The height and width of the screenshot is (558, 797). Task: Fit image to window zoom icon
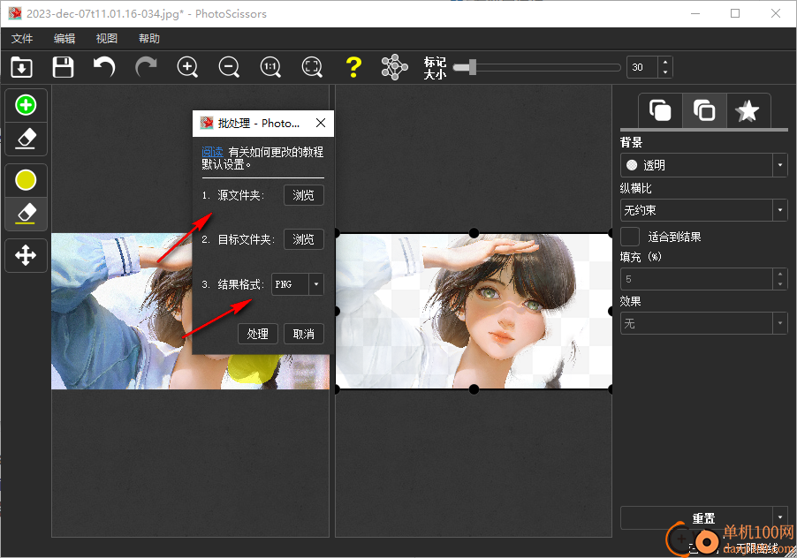[x=312, y=67]
